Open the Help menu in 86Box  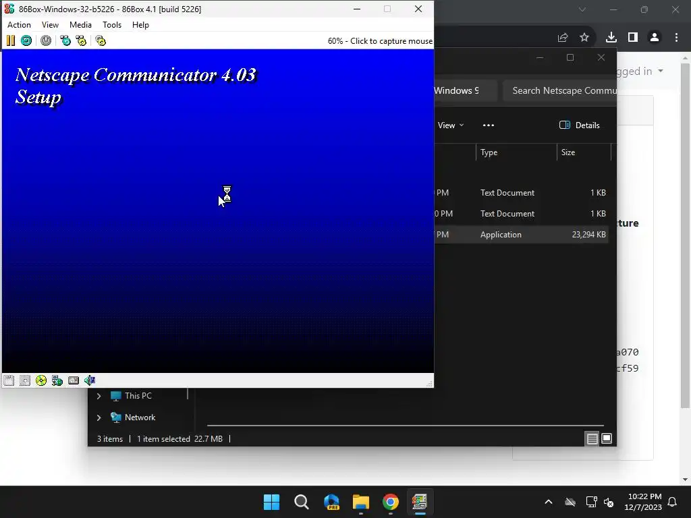pyautogui.click(x=140, y=25)
